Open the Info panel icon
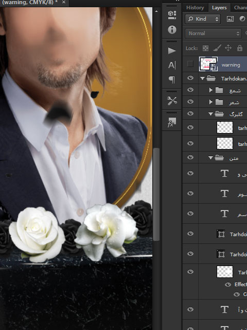 point(172,30)
